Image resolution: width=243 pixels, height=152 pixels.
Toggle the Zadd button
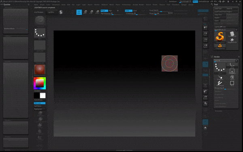tap(129, 11)
